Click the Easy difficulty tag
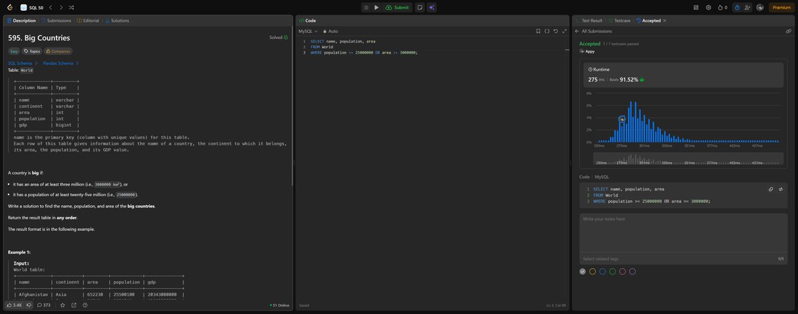This screenshot has height=314, width=798. pos(14,51)
